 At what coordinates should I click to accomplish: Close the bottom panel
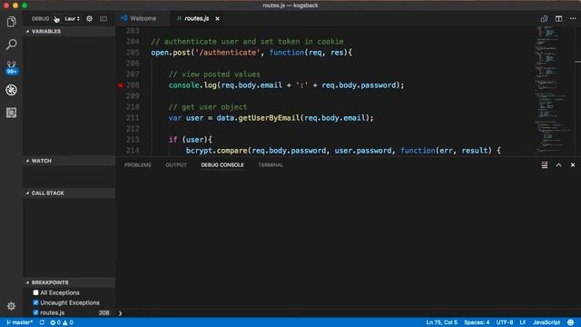573,165
